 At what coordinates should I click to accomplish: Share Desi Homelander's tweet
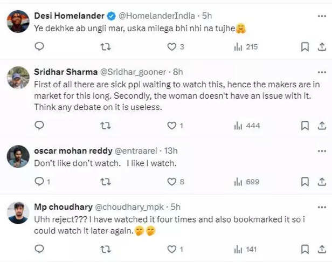pyautogui.click(x=322, y=47)
